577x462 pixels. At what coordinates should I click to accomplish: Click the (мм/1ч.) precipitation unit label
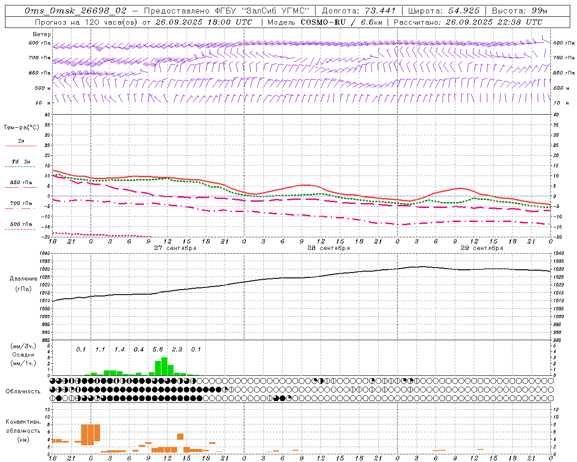pyautogui.click(x=23, y=363)
